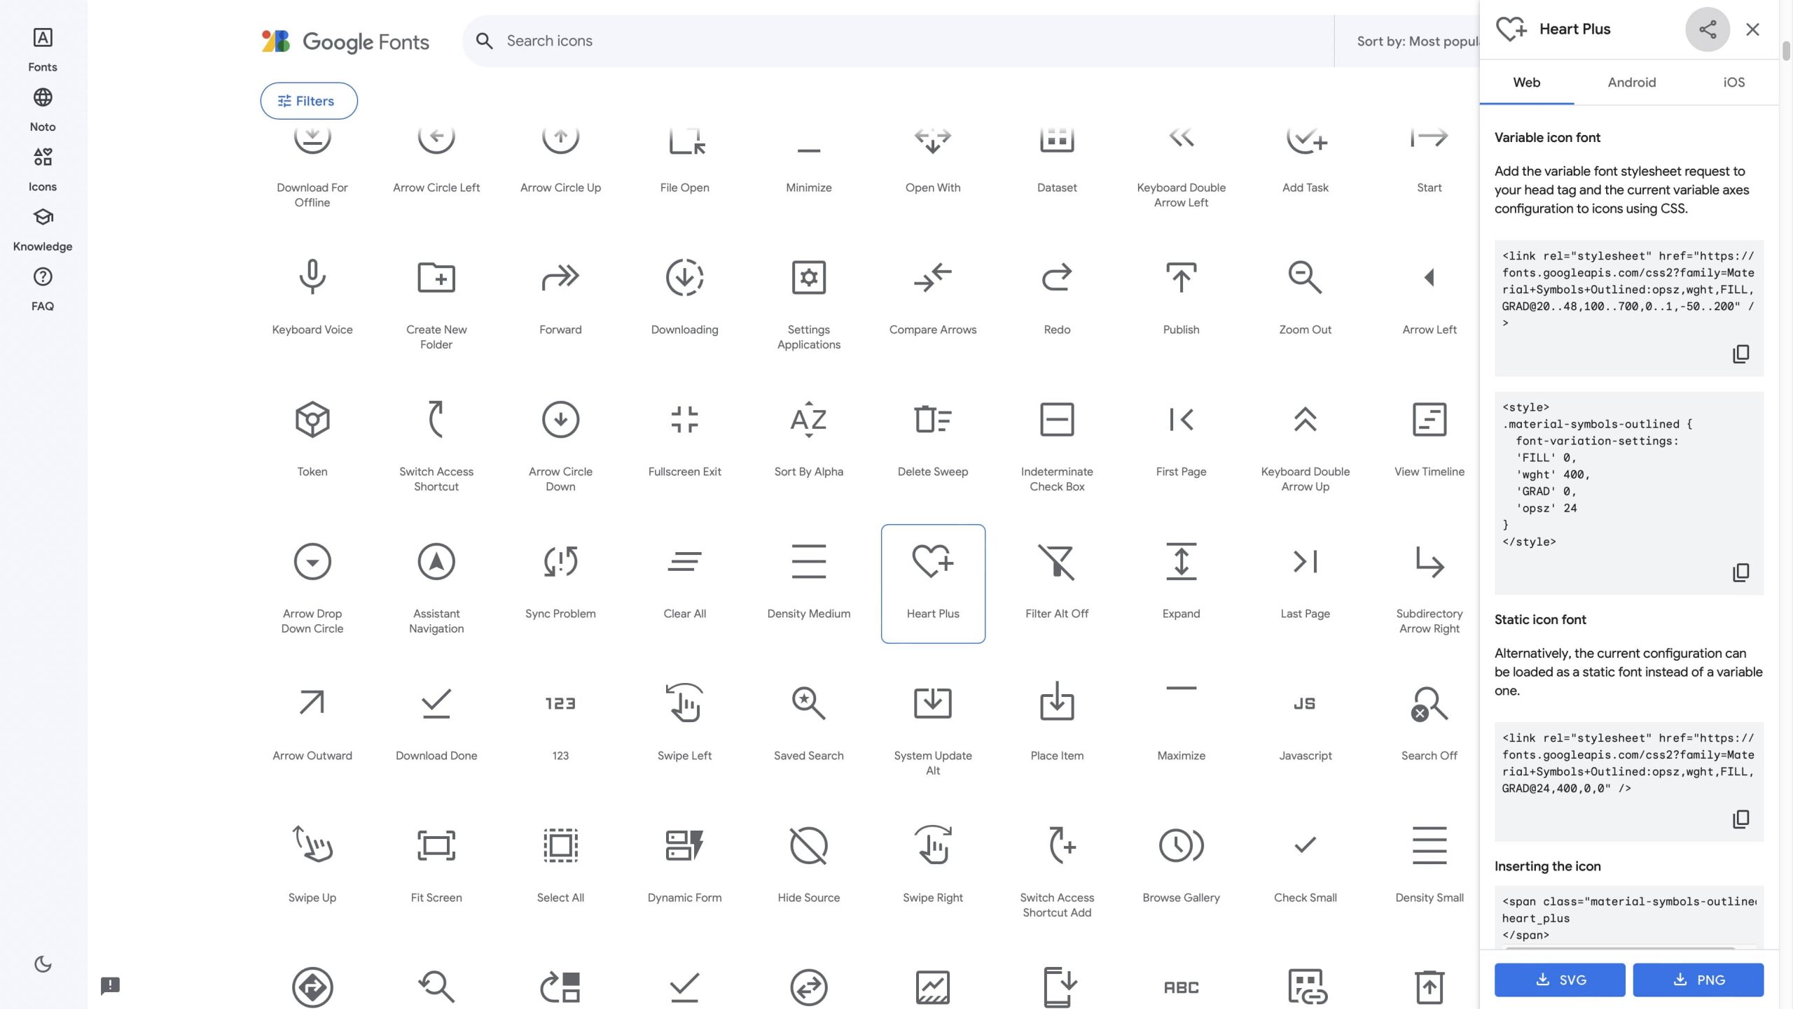Image resolution: width=1793 pixels, height=1009 pixels.
Task: Click the Sync Problem icon
Action: coord(560,562)
